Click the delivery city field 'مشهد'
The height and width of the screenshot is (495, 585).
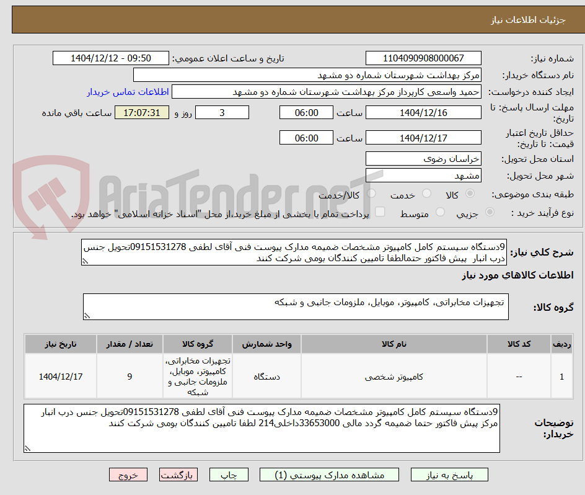(x=423, y=176)
